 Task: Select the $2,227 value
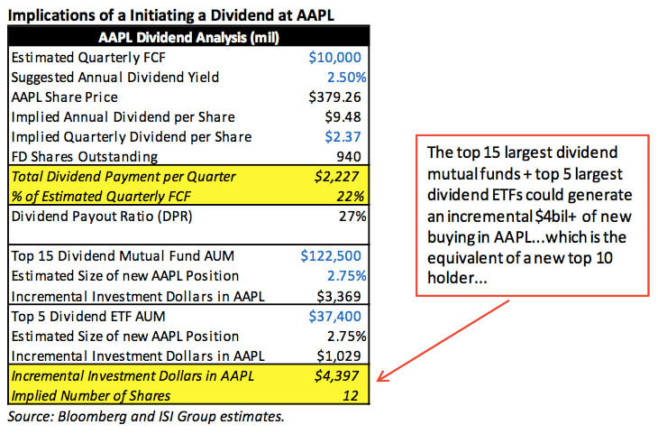coord(337,177)
